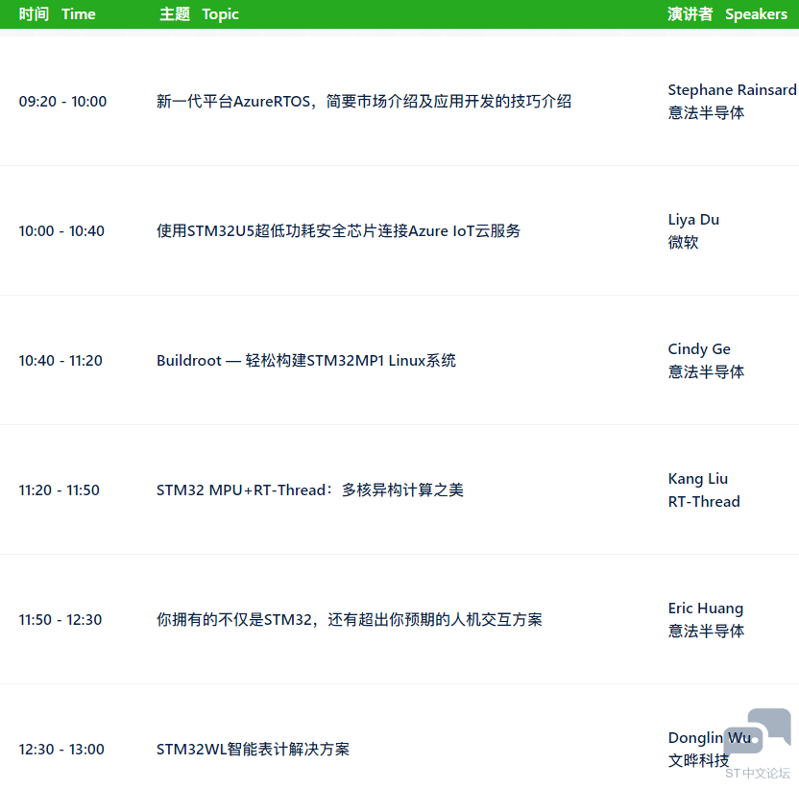Click the STM32U5 Azure IoT云服务 topic

coord(338,230)
